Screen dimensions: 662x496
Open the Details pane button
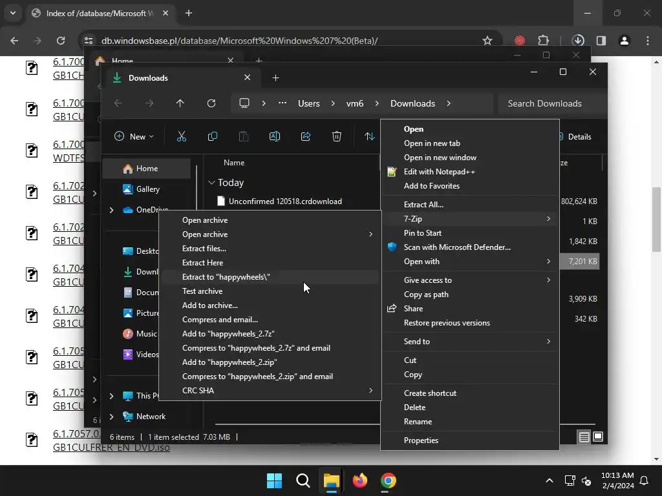coord(576,137)
